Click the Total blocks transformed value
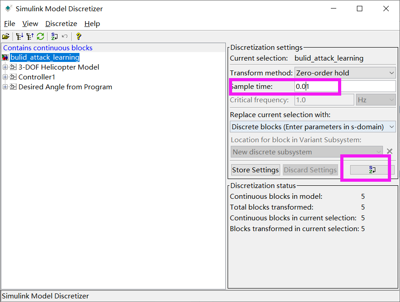 pos(363,207)
